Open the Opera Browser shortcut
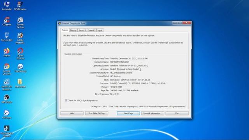This screenshot has height=140, width=249. point(20,54)
